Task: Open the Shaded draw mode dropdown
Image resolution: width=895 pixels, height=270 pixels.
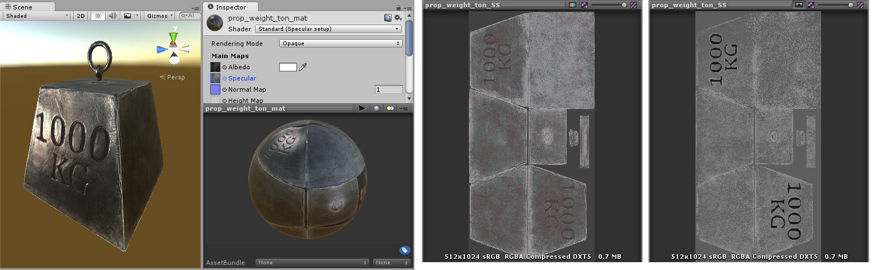Action: pyautogui.click(x=36, y=16)
